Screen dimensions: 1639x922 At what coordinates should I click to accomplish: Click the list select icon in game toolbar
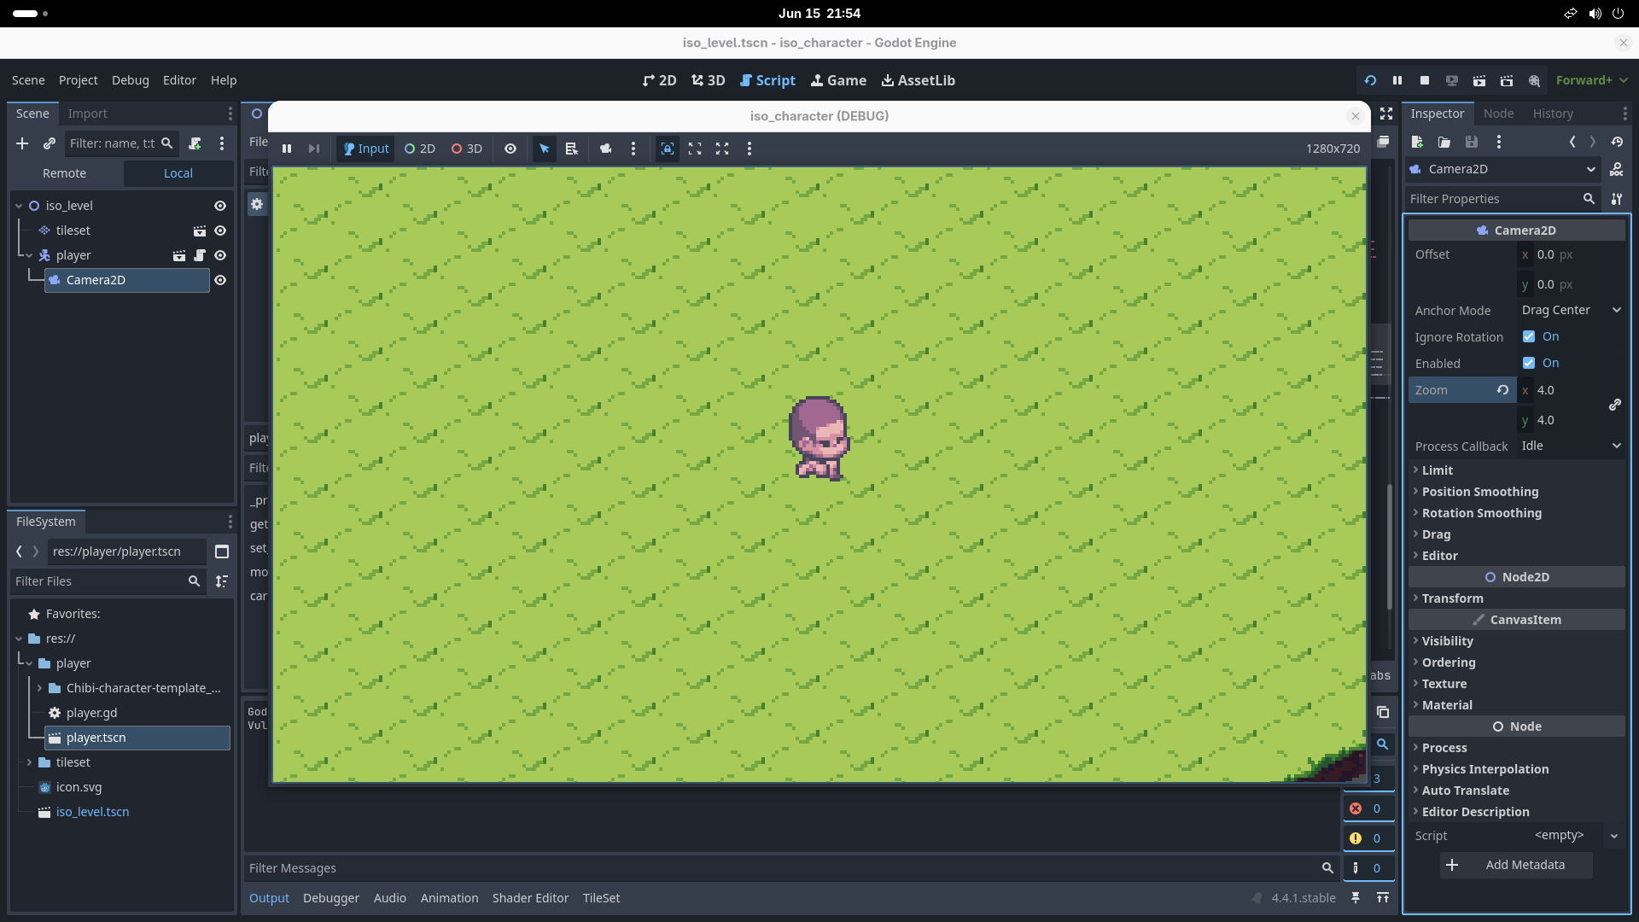pyautogui.click(x=572, y=149)
